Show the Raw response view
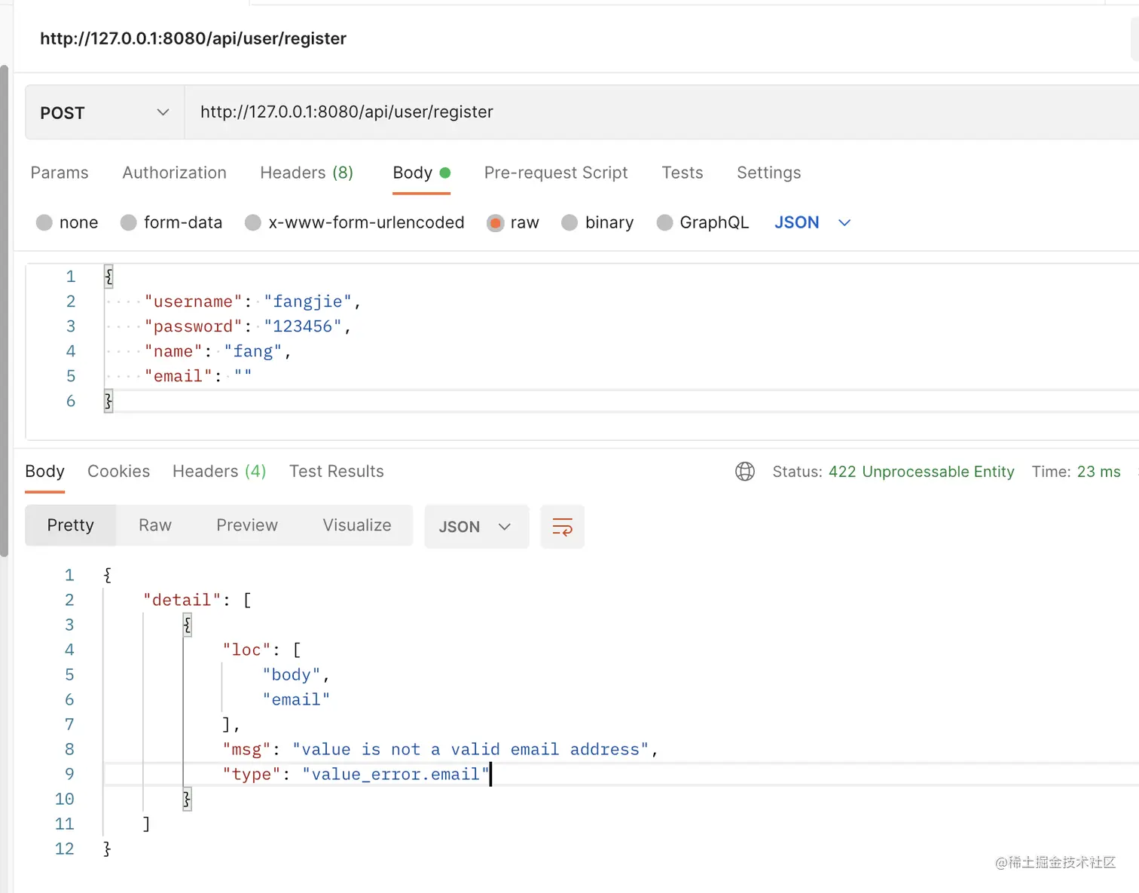Screen dimensions: 1139x893 154,525
